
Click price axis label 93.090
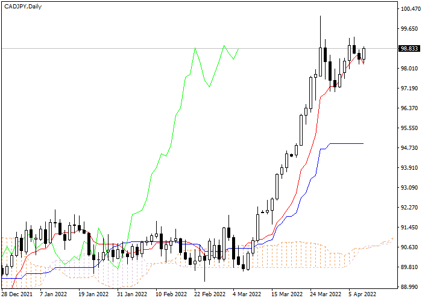click(409, 188)
